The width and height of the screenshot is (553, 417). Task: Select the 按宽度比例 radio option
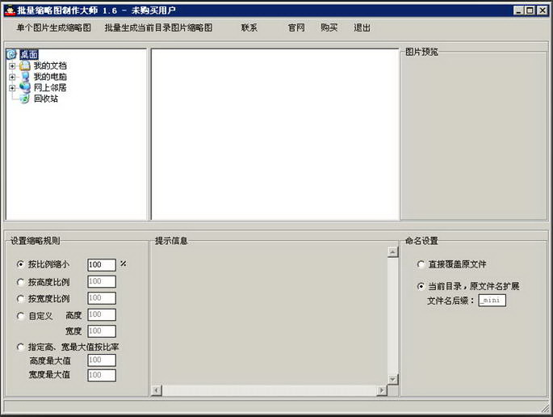coord(20,299)
